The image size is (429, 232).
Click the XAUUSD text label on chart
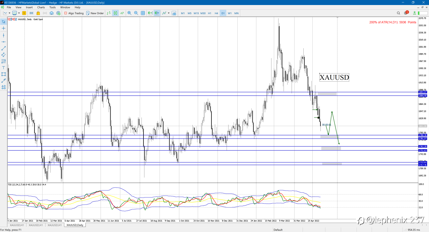click(334, 77)
